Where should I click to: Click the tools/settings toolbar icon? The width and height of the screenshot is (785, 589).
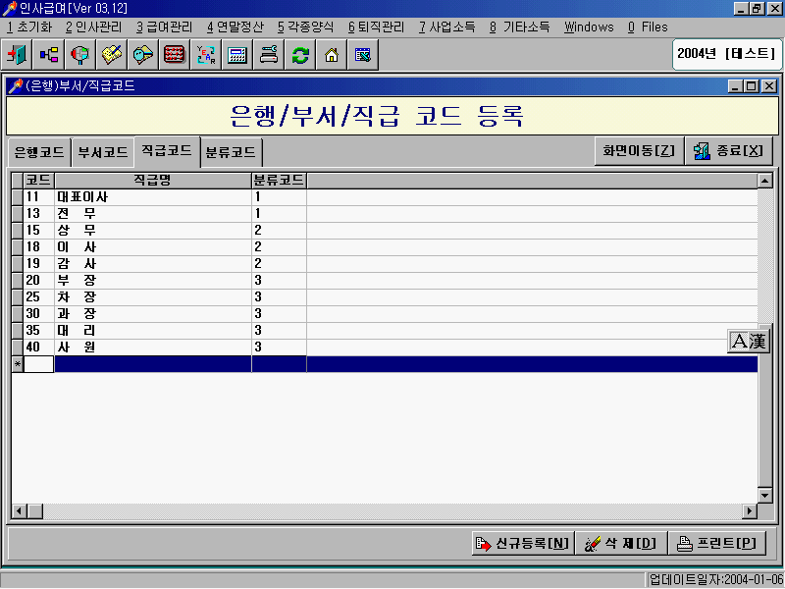[268, 55]
